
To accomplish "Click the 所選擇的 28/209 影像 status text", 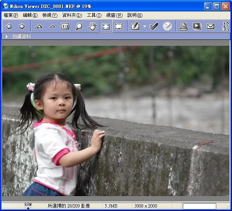I will 69,206.
